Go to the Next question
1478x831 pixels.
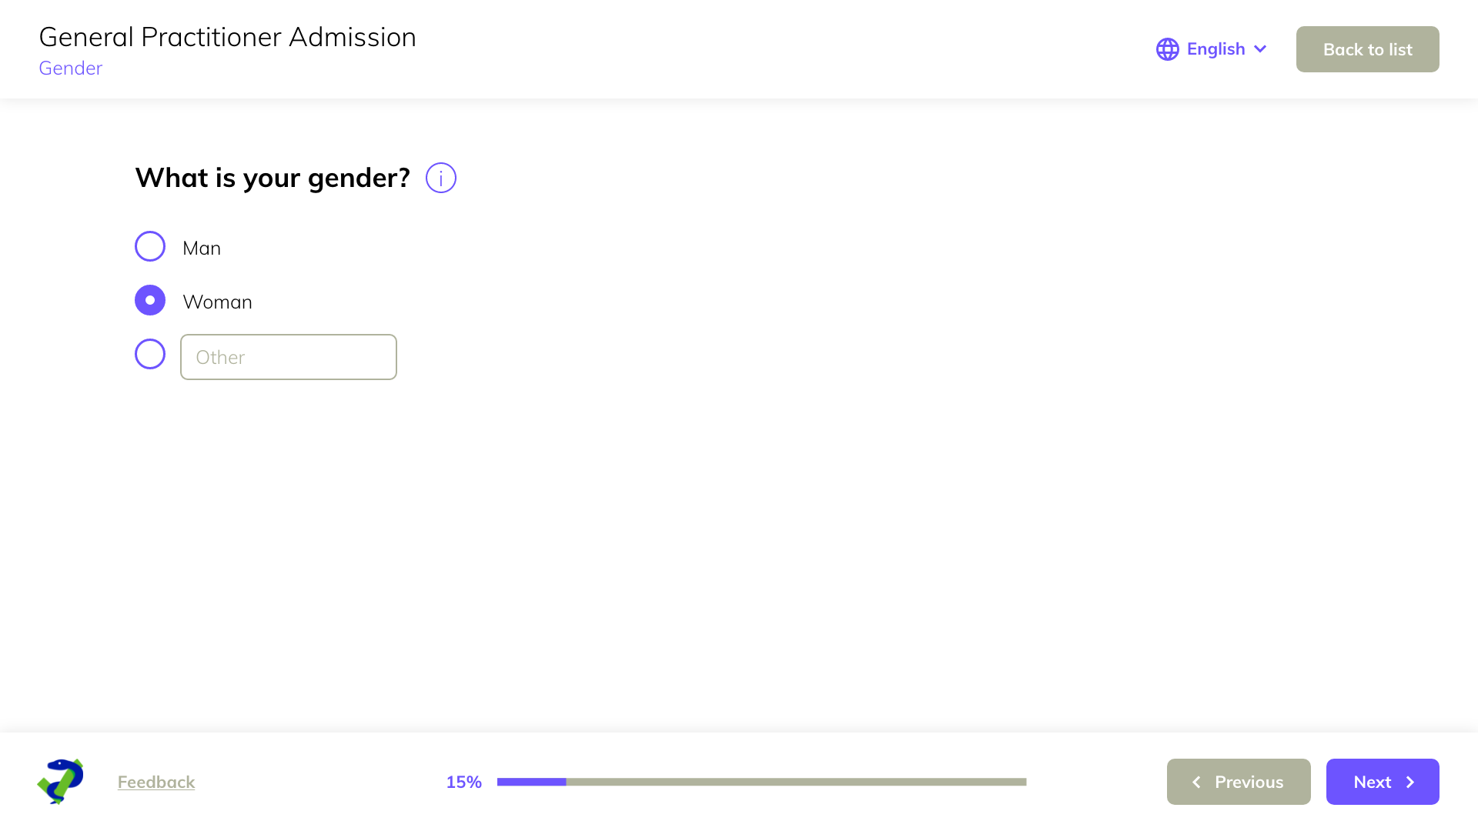pos(1382,782)
